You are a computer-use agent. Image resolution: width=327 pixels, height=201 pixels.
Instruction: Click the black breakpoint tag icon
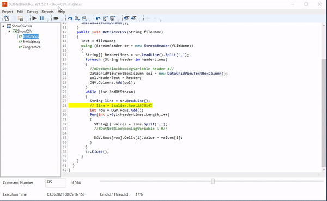(x=56, y=19)
